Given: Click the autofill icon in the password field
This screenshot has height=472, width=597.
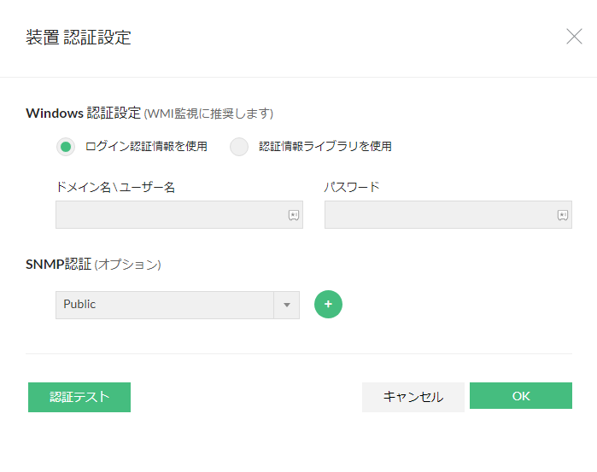Looking at the screenshot, I should 563,216.
